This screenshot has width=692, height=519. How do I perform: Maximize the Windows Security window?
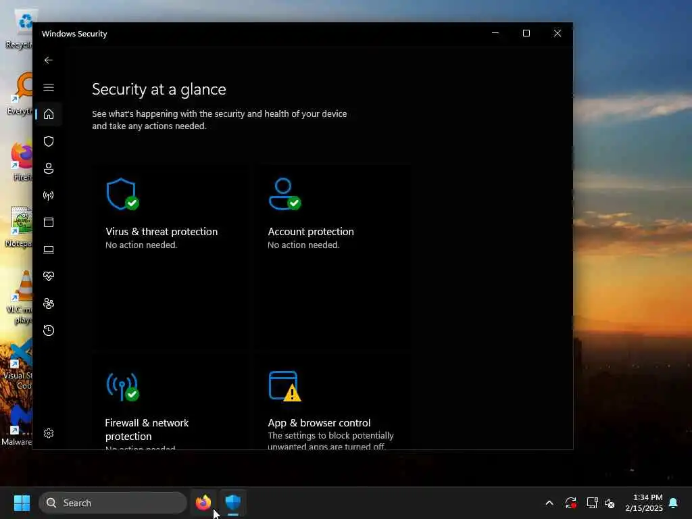[526, 33]
